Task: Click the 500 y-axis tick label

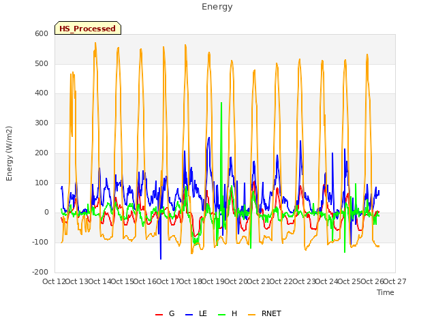Action: 42,63
